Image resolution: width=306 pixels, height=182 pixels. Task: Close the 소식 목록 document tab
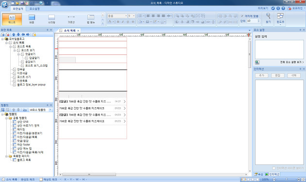pyautogui.click(x=78, y=31)
